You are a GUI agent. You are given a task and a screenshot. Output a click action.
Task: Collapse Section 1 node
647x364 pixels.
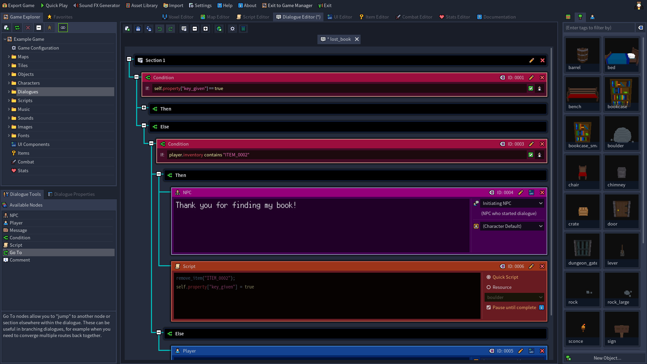pyautogui.click(x=129, y=59)
